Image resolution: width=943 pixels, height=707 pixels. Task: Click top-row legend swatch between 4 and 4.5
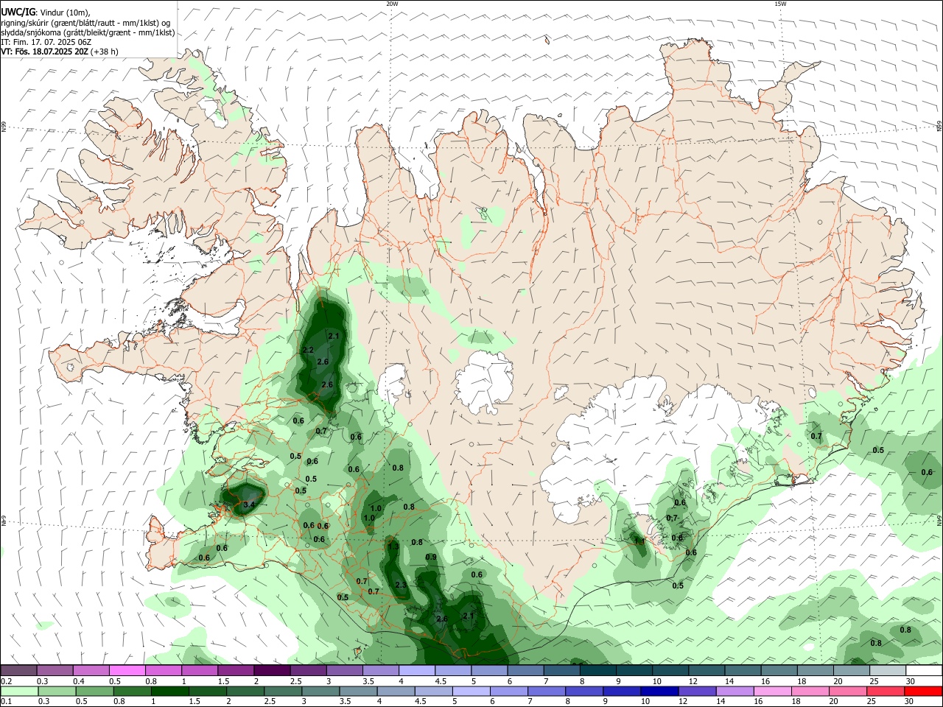tap(417, 670)
